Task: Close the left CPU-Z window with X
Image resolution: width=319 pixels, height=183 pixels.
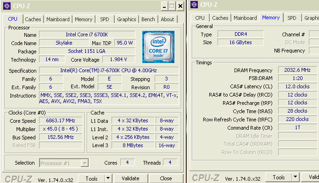Action: click(180, 6)
